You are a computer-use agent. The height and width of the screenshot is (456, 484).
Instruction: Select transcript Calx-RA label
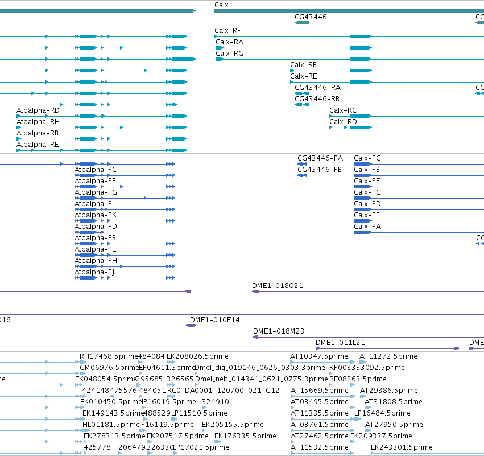[x=229, y=42]
